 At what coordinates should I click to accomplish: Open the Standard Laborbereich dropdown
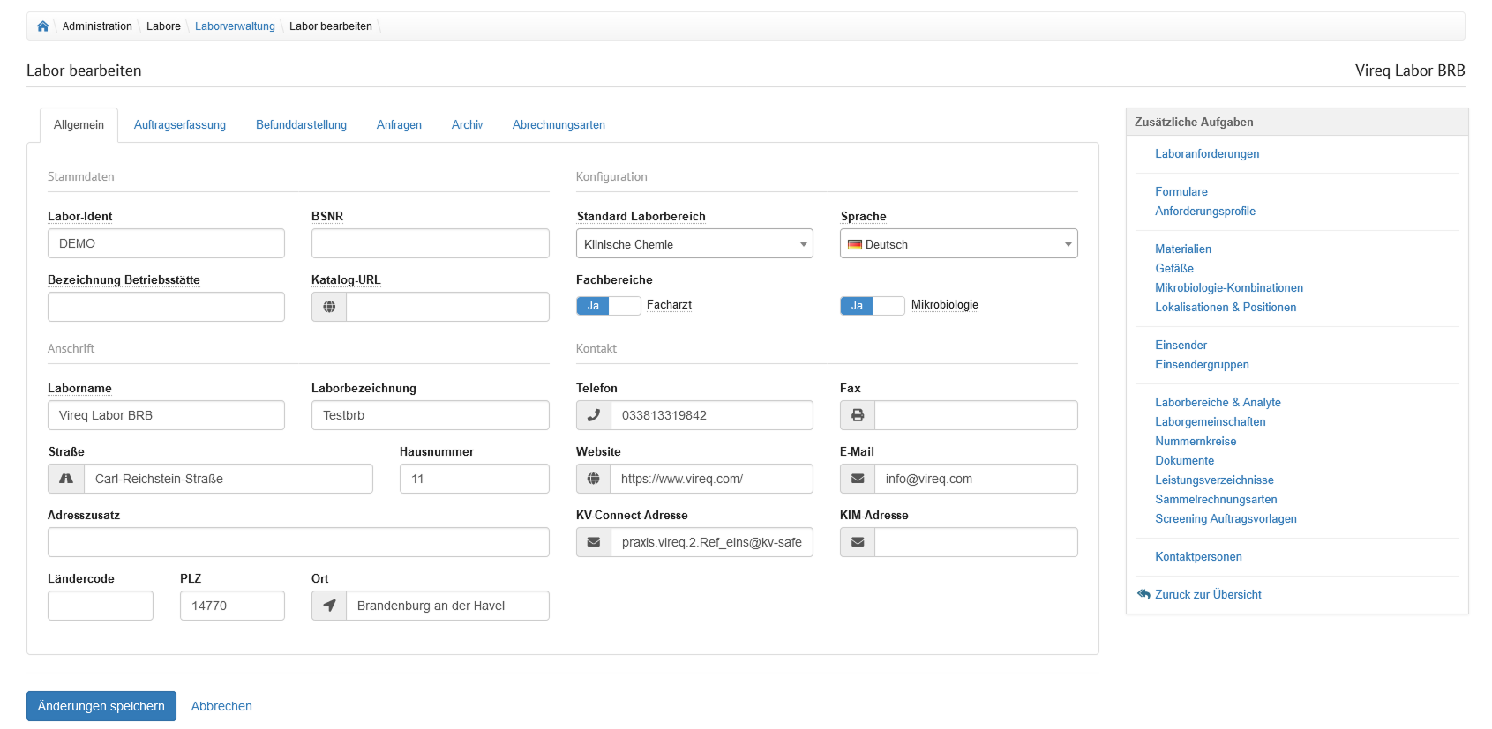pyautogui.click(x=694, y=244)
